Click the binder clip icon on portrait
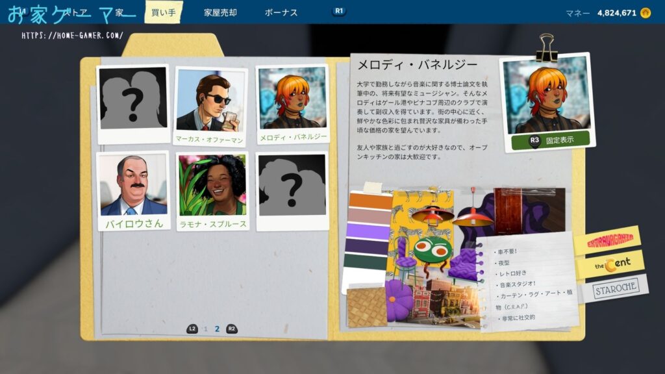This screenshot has width=665, height=374. pos(546,48)
